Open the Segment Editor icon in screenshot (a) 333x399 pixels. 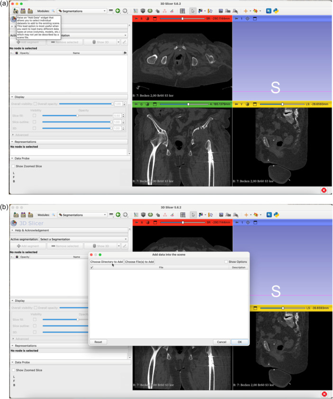[x=172, y=11]
